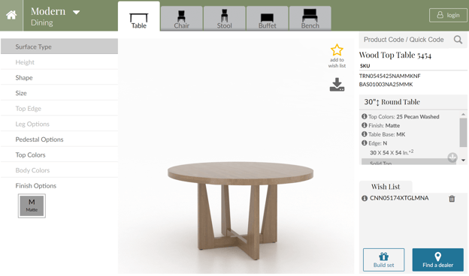Click the Build set button
469x276 pixels.
(x=384, y=259)
